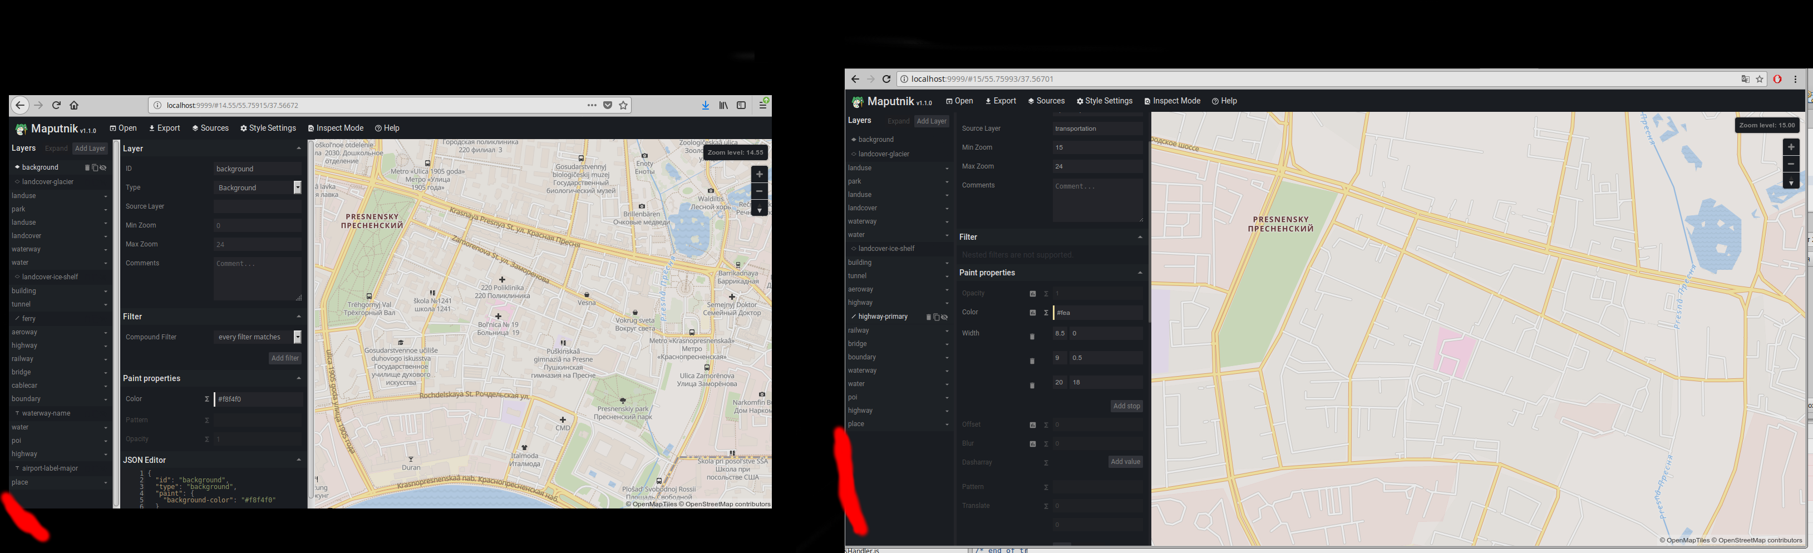The height and width of the screenshot is (553, 1813).
Task: Zoom in on the map with plus button
Action: (758, 174)
